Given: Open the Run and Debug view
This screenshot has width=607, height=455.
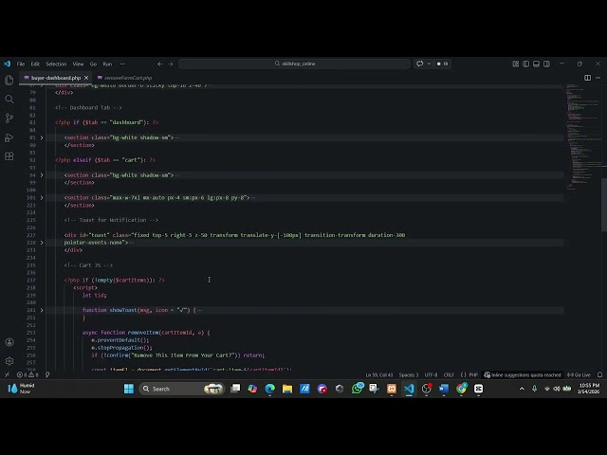Looking at the screenshot, I should pos(9,137).
